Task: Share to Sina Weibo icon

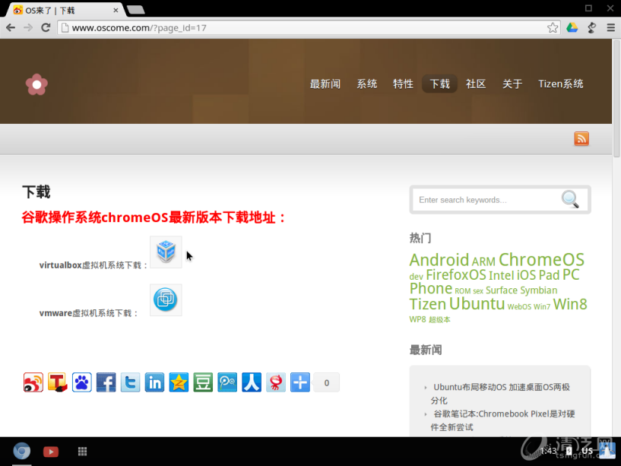Action: [33, 382]
